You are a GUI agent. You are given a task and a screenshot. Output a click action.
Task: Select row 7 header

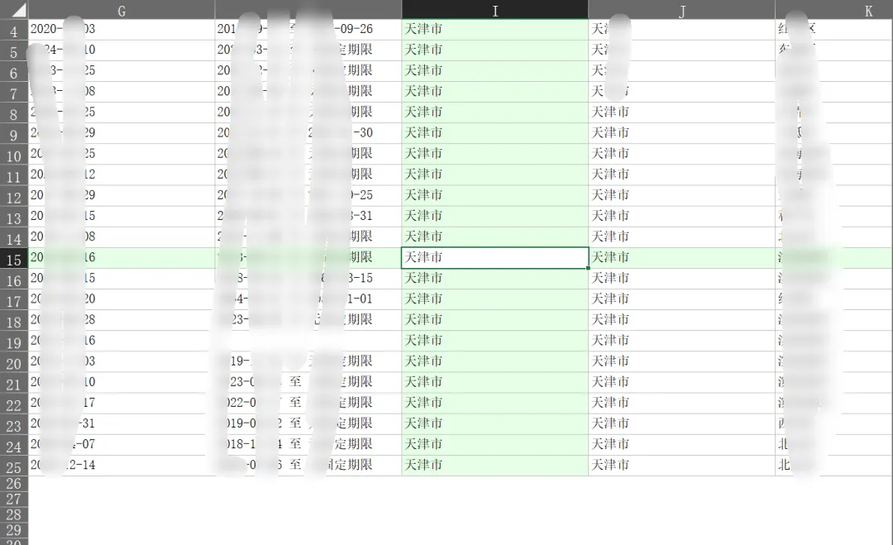(x=14, y=92)
